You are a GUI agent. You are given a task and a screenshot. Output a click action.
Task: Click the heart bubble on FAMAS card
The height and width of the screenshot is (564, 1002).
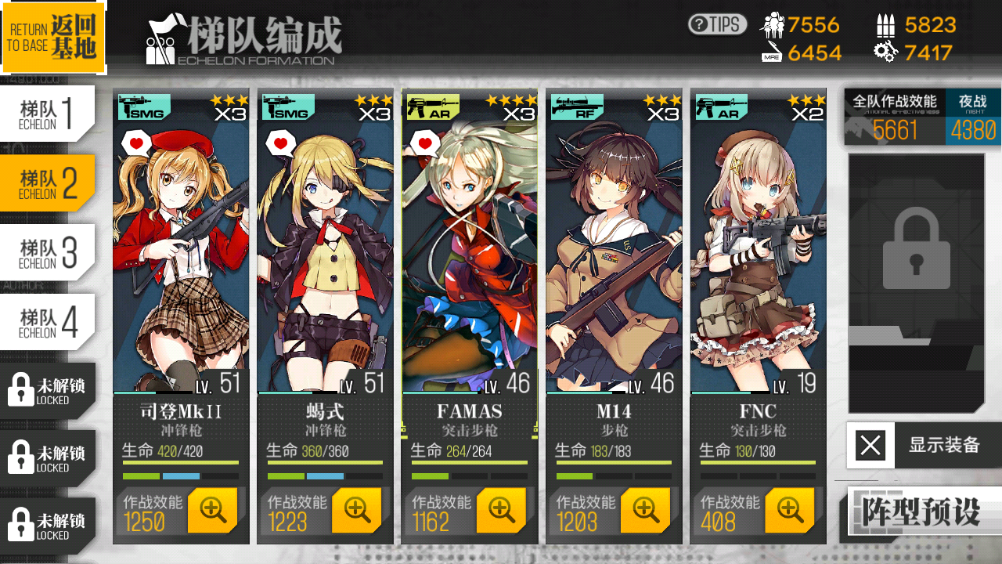coord(425,143)
